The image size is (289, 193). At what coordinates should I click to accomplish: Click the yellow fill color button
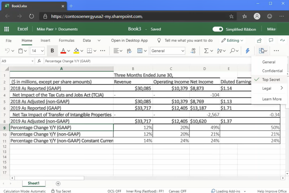point(76,51)
